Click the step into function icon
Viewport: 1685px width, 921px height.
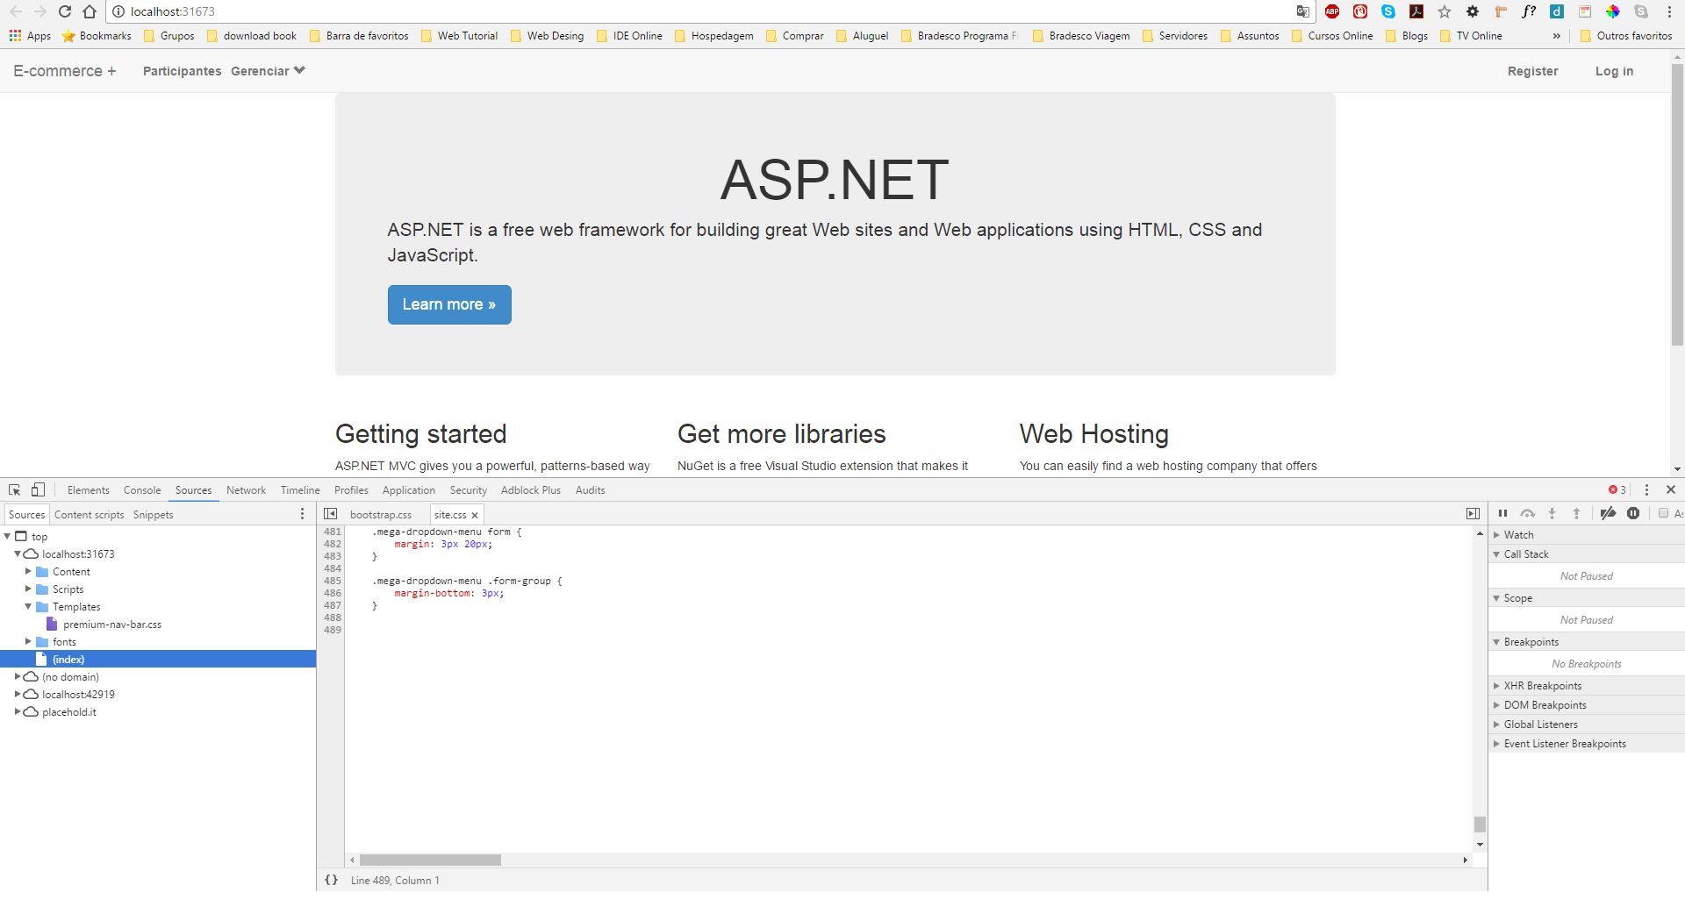pyautogui.click(x=1552, y=514)
